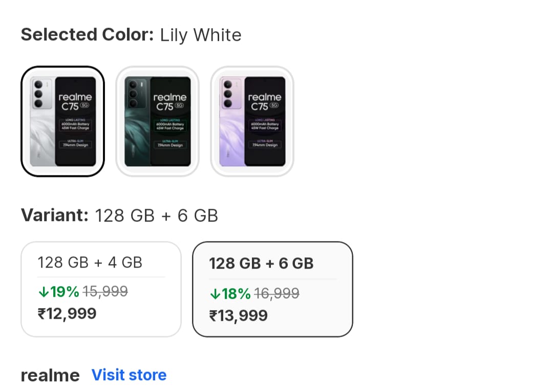This screenshot has width=553, height=391.
Task: Click the ₹13,999 price
Action: 239,315
